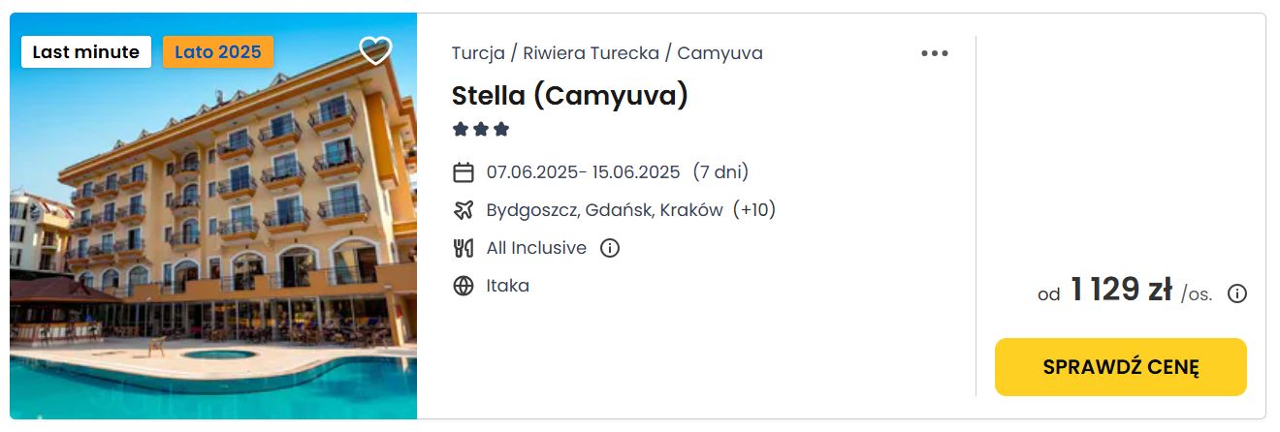Open the price info icon next to /os.
Viewport: 1280px width, 432px height.
(1237, 293)
